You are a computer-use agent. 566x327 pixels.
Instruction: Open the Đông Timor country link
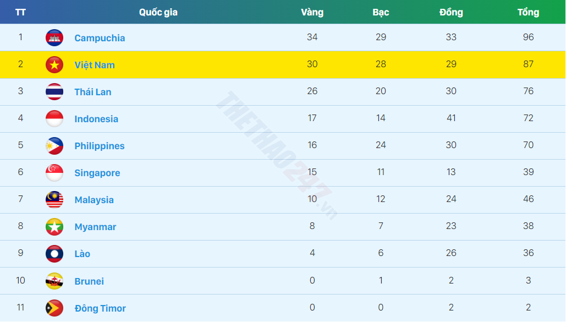100,308
